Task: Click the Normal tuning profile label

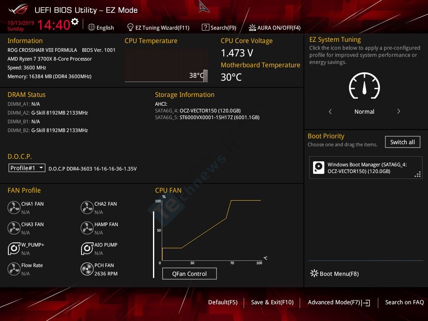Action: click(x=364, y=111)
